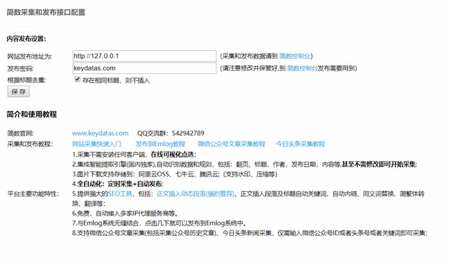Click the 内容发布设置 section heading

[x=30, y=39]
